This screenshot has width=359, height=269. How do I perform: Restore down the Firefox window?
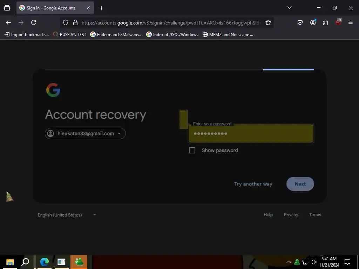point(334,8)
